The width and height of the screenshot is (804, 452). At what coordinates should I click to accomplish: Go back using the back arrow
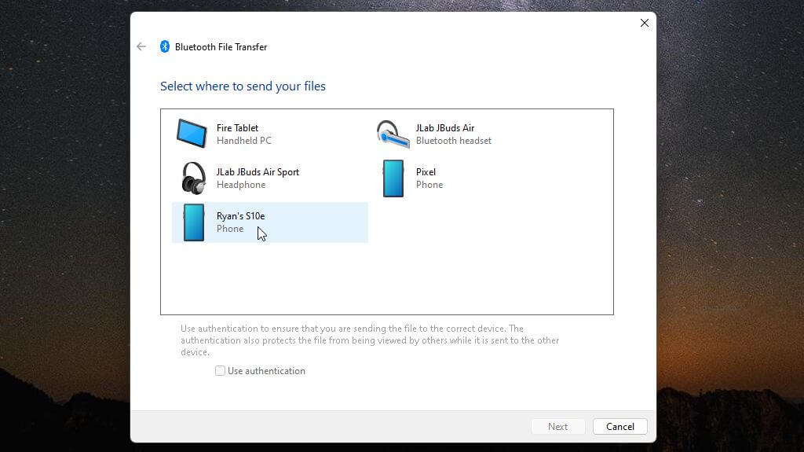[141, 46]
